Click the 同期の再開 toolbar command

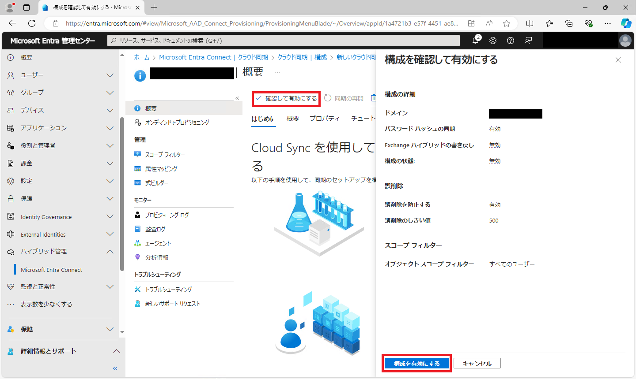pos(344,98)
